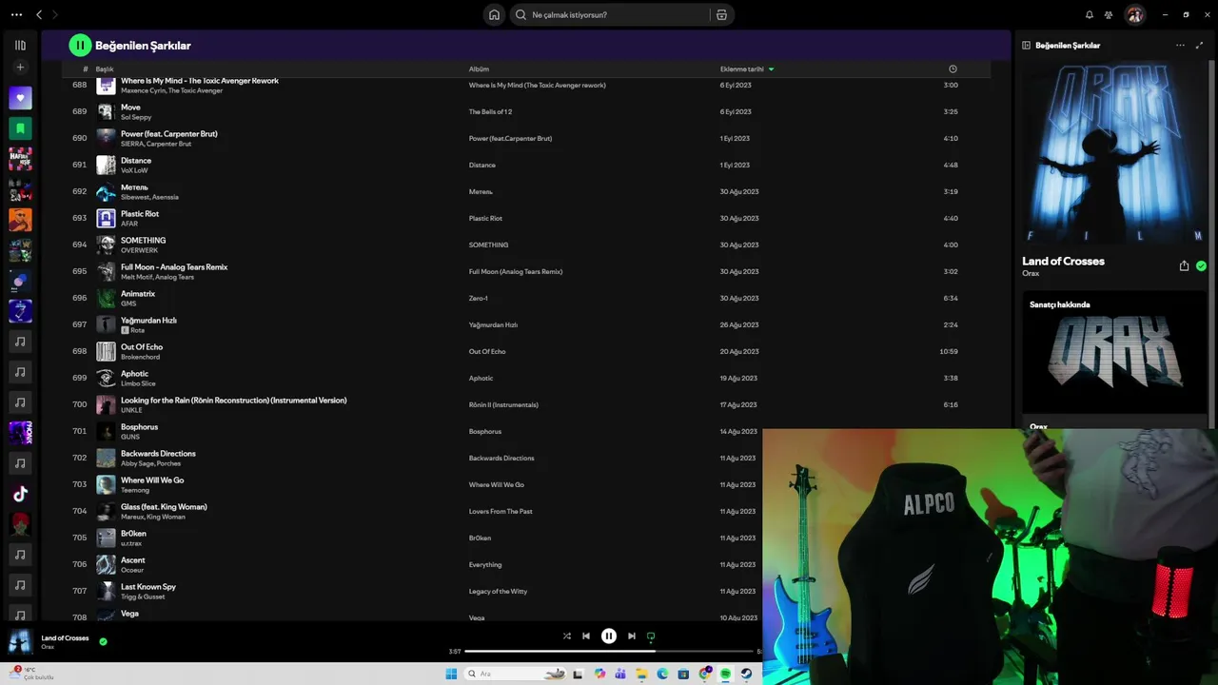
Task: Click the now-playing thumbnail in the bottom bar
Action: pyautogui.click(x=20, y=641)
